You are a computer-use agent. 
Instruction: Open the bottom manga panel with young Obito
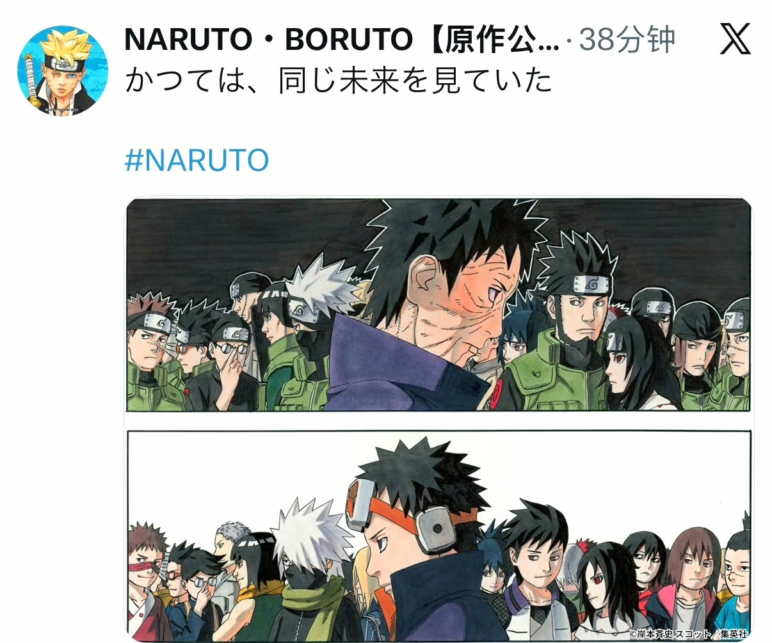(x=438, y=536)
